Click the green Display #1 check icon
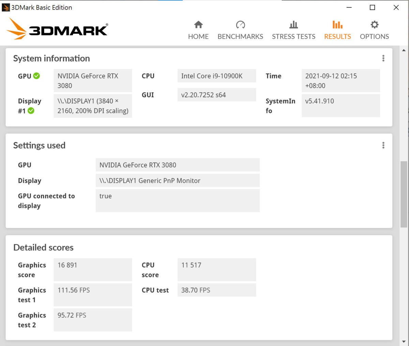 [x=31, y=110]
